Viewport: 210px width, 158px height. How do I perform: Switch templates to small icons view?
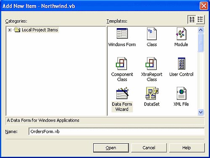200,20
